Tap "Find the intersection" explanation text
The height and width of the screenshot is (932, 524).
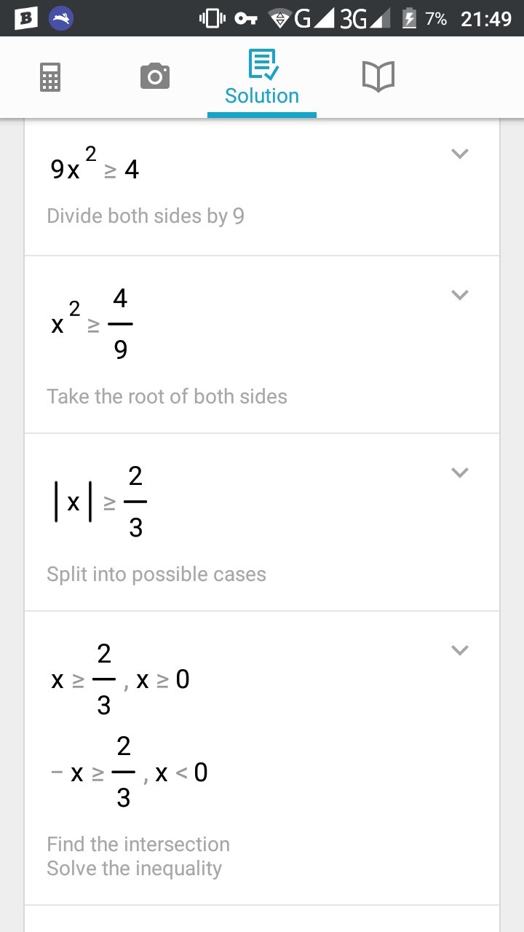click(x=138, y=845)
